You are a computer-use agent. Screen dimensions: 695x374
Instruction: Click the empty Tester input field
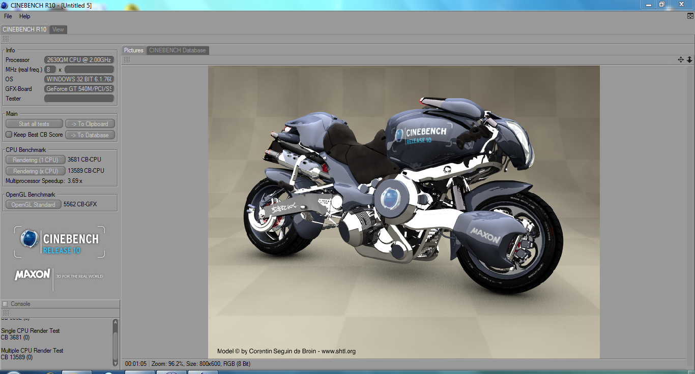79,99
